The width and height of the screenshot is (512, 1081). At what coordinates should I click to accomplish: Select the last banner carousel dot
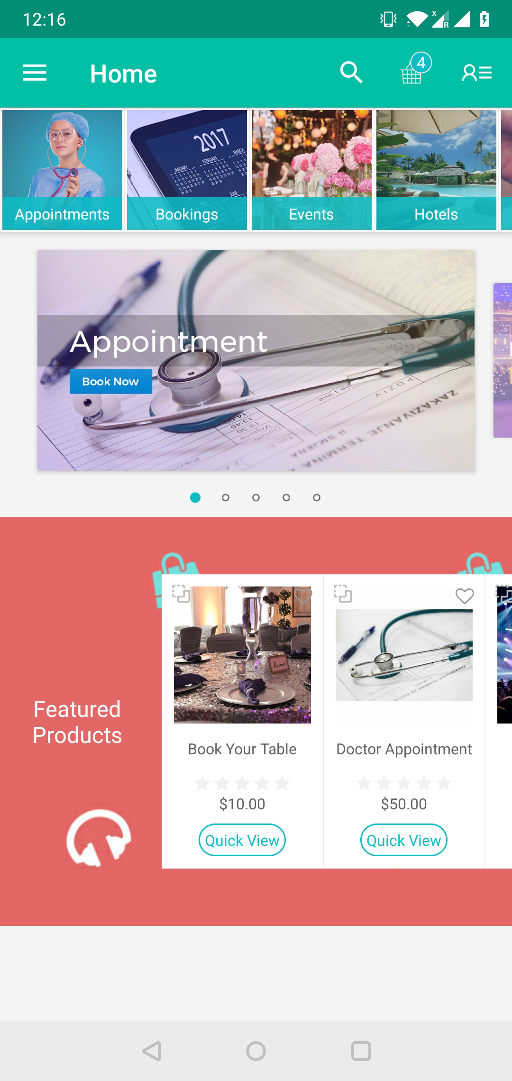coord(317,497)
